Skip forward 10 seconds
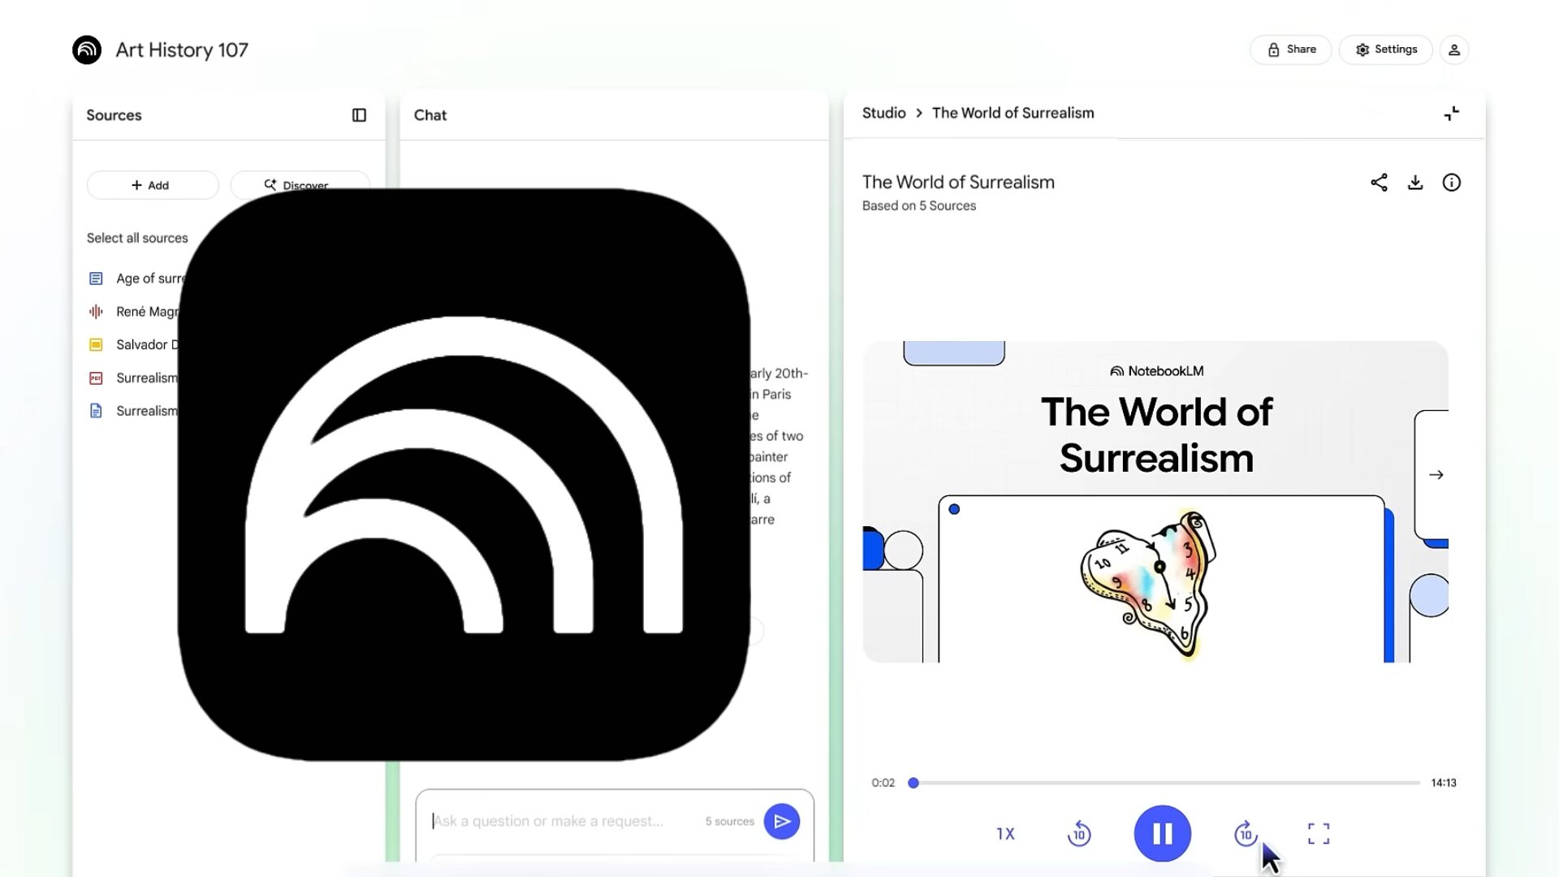 [x=1245, y=834]
